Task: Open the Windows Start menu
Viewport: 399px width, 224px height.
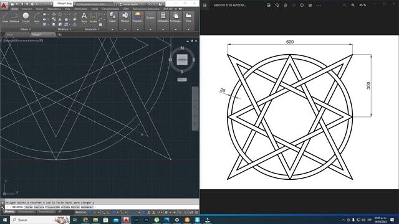Action: point(5,220)
